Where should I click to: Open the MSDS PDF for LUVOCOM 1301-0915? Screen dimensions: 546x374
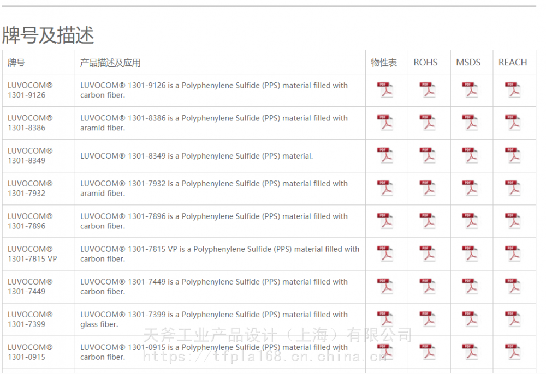pos(470,352)
